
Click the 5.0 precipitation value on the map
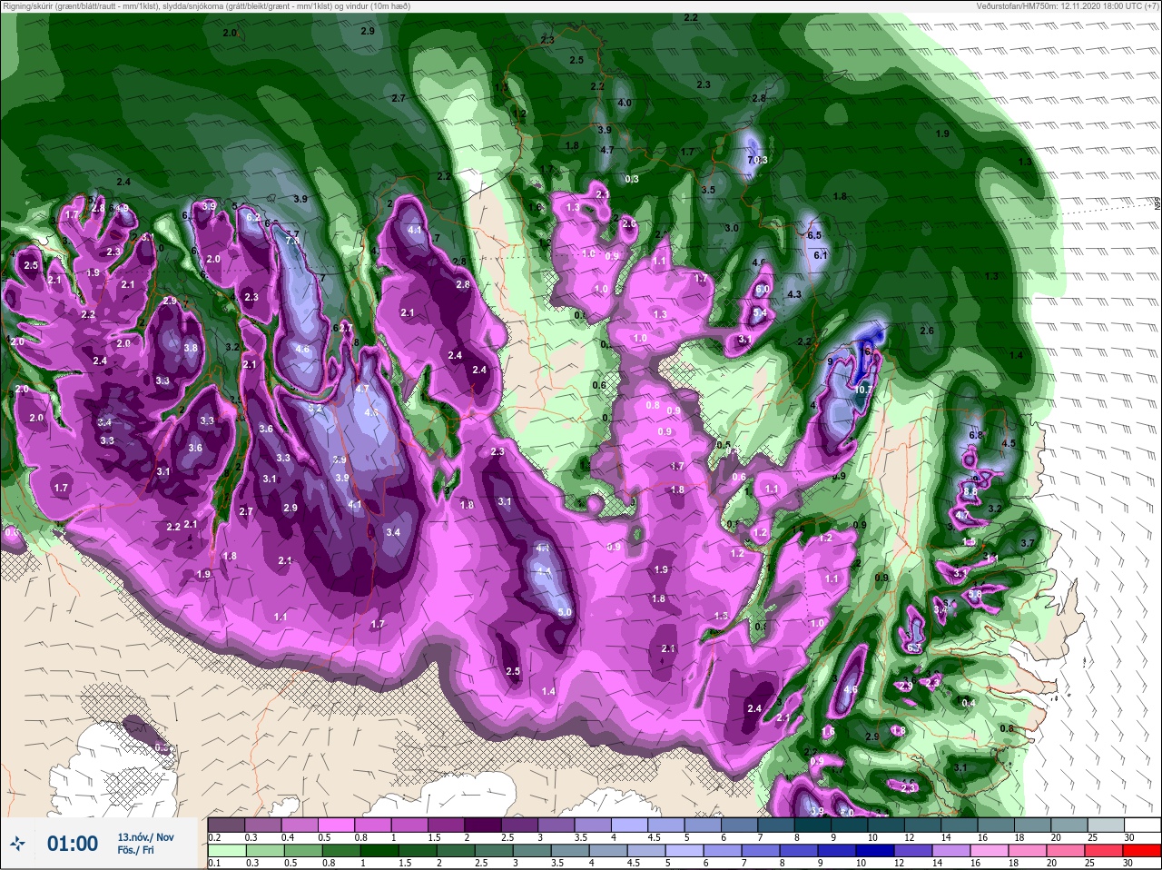tap(565, 613)
